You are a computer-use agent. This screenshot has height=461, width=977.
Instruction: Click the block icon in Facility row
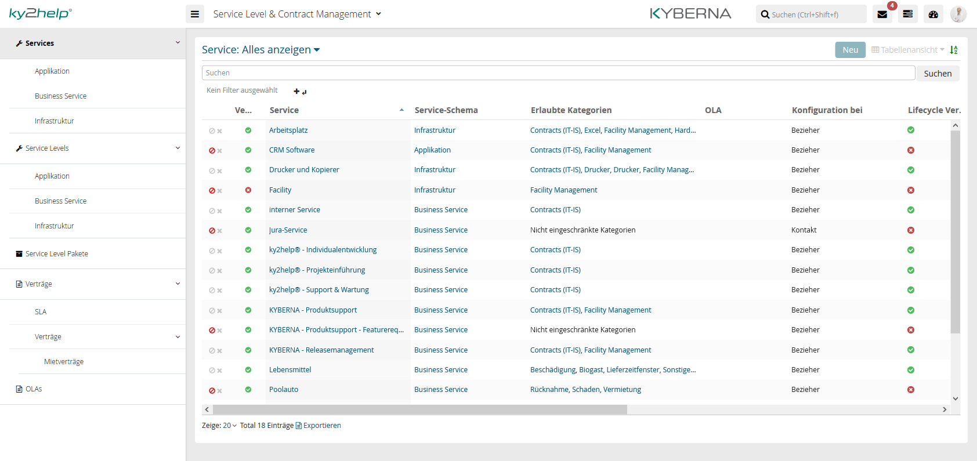click(x=212, y=191)
